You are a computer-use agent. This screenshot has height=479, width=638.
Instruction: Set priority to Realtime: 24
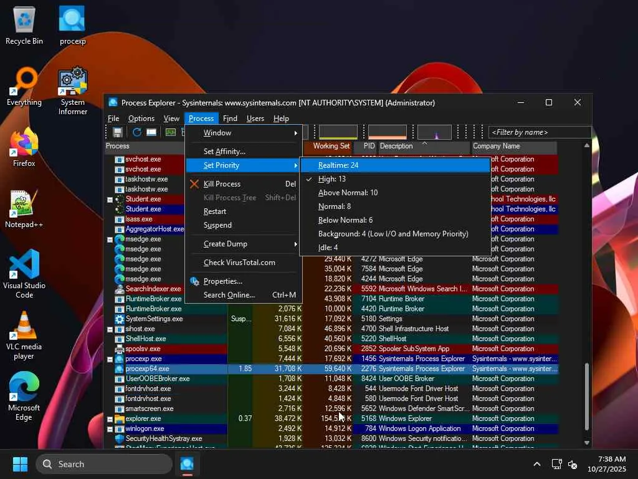pos(395,165)
